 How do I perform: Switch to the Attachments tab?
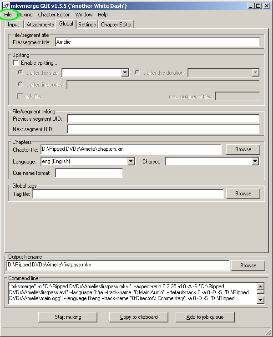40,25
